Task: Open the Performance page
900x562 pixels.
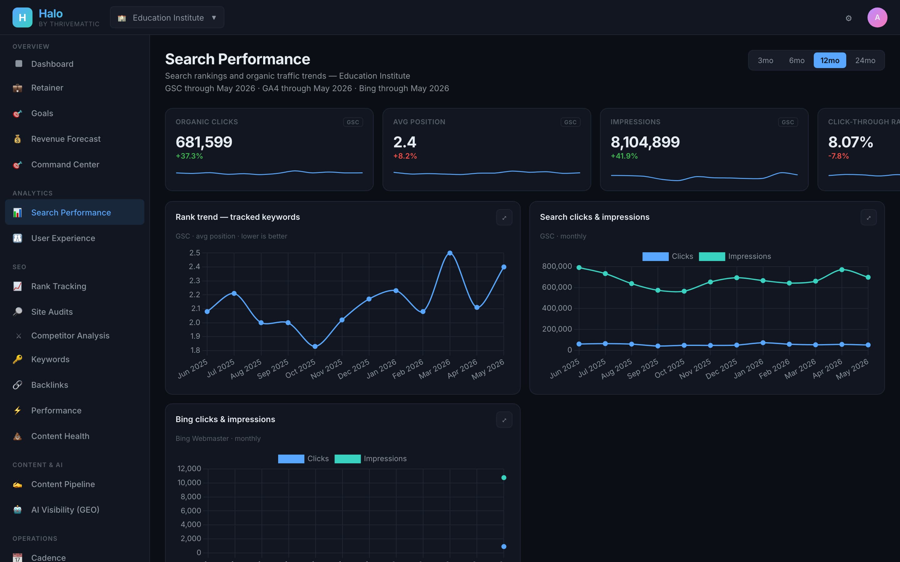Action: [x=74, y=411]
